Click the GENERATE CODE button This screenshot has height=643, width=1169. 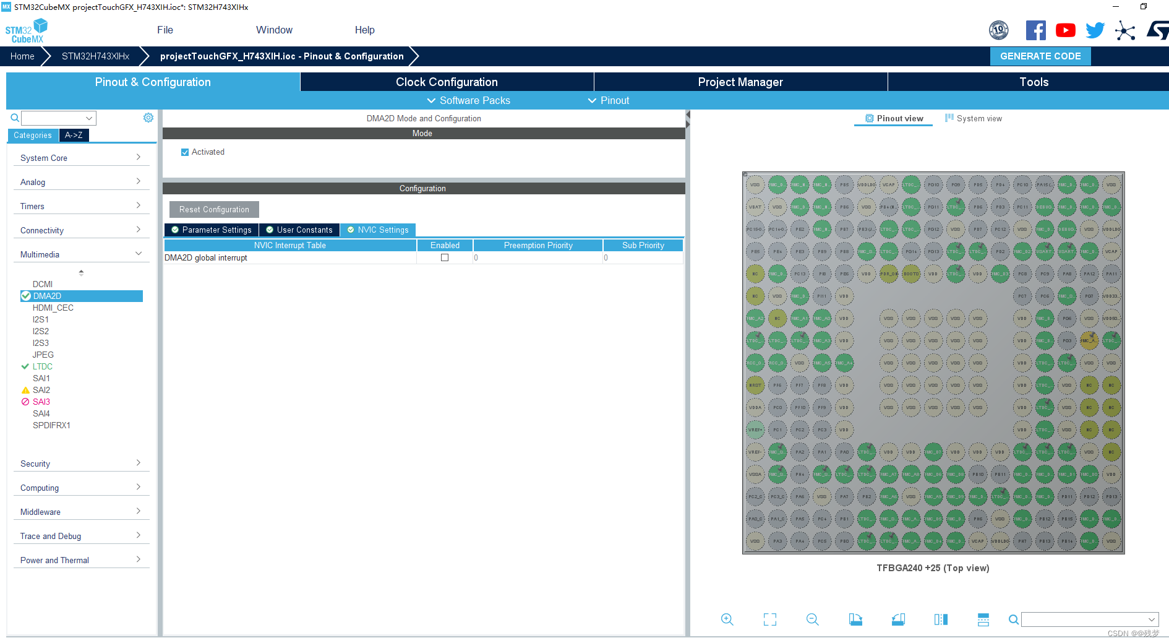[1040, 56]
